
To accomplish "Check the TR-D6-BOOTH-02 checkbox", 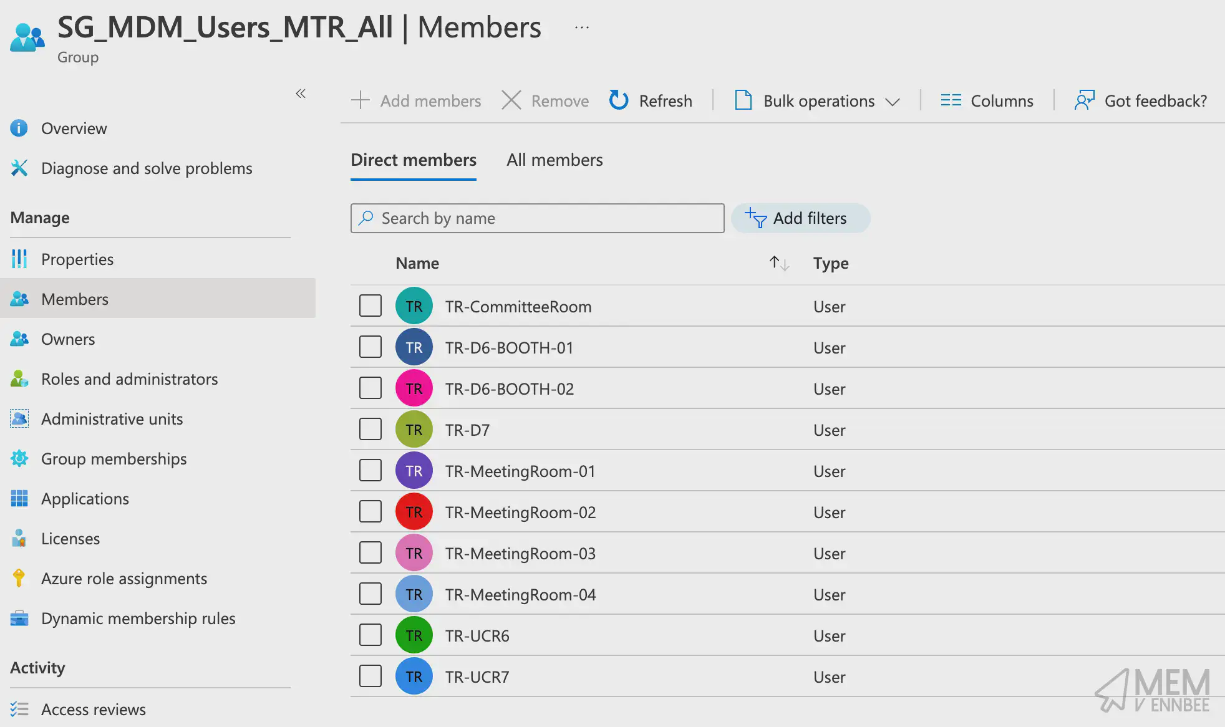I will pyautogui.click(x=370, y=388).
